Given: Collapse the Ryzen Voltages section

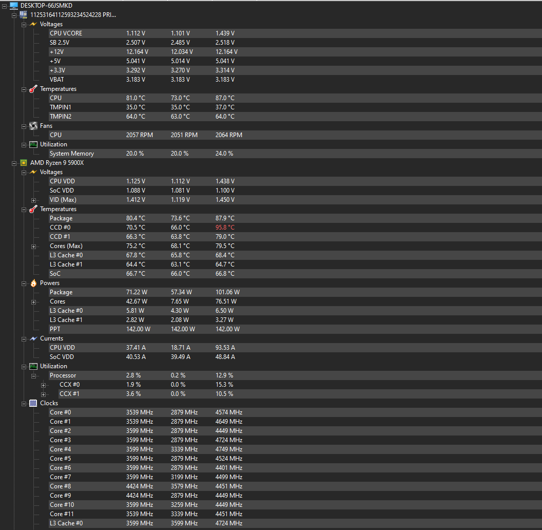Looking at the screenshot, I should (24, 173).
